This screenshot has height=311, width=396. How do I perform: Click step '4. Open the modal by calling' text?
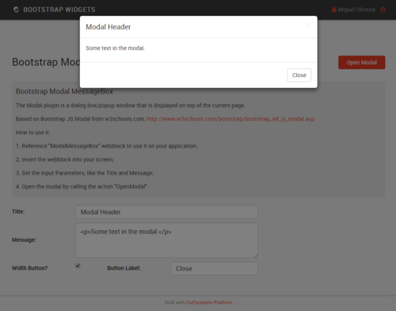click(x=82, y=186)
